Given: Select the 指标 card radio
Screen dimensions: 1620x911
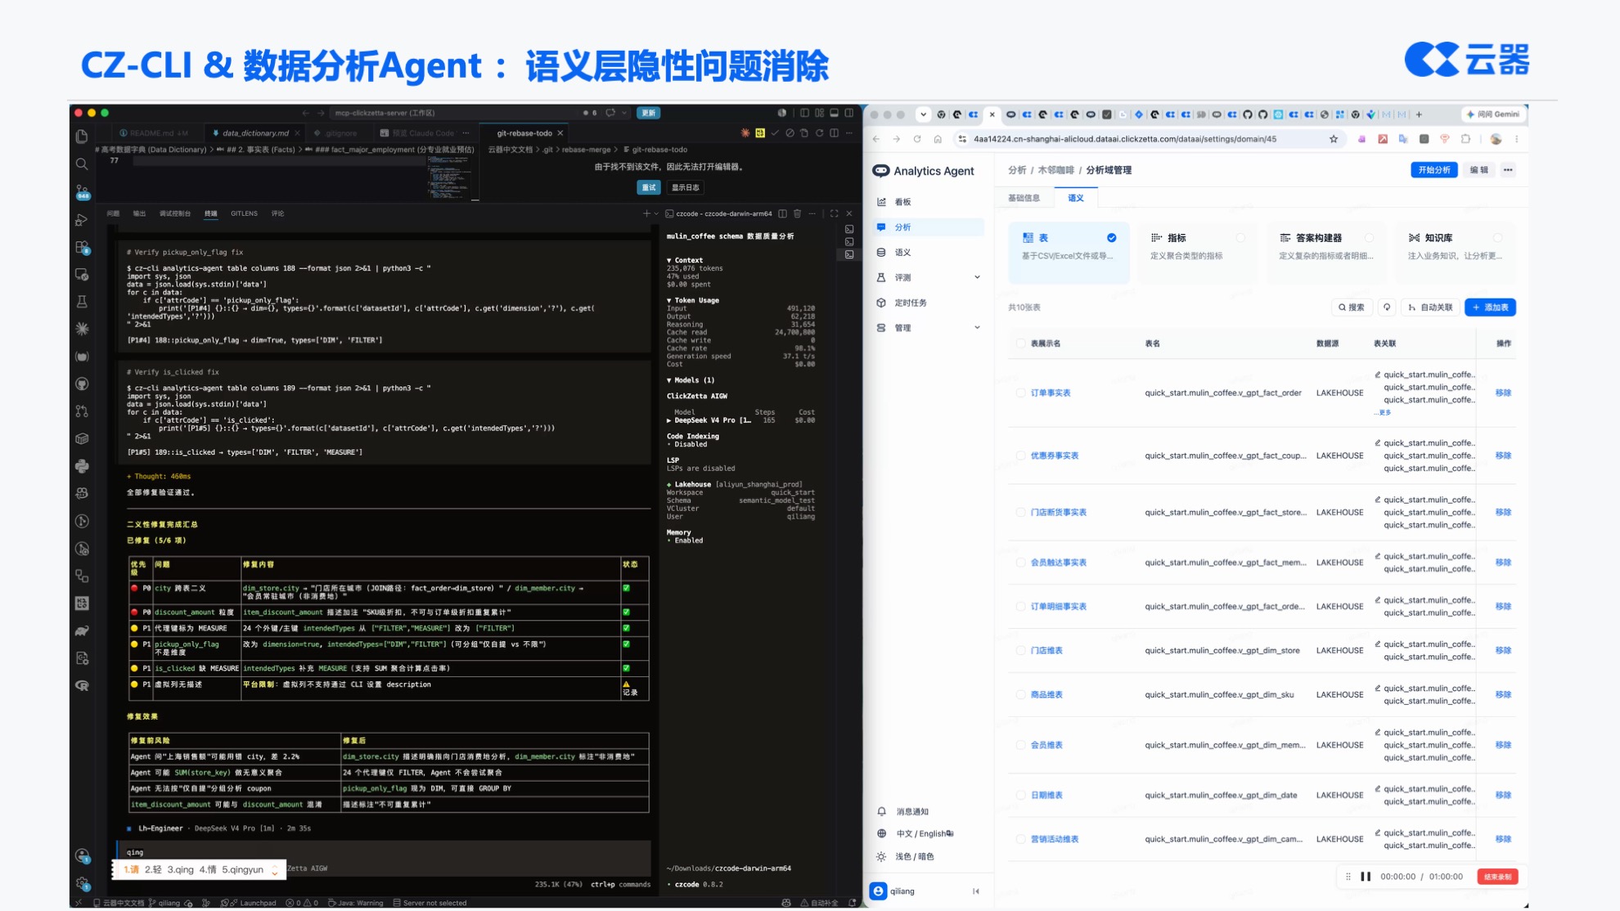Looking at the screenshot, I should tap(1240, 238).
